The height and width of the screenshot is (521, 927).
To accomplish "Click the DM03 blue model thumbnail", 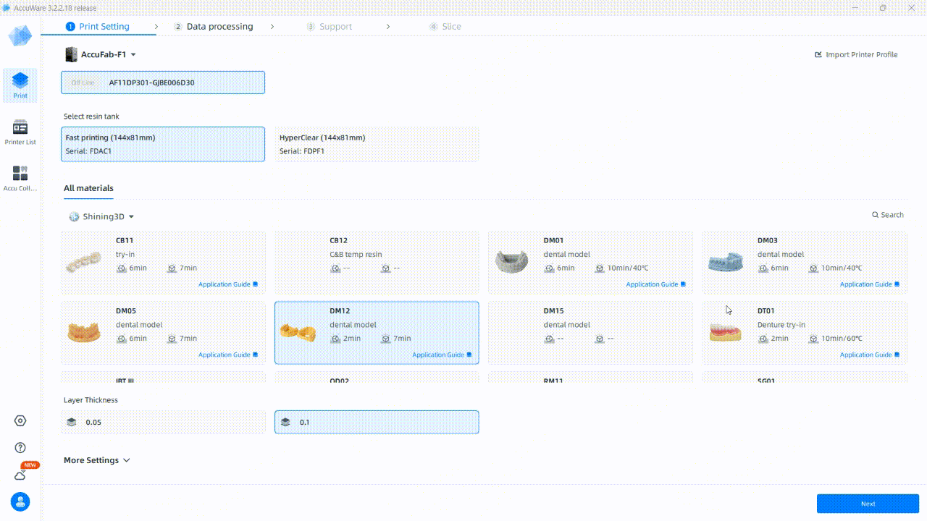I will 725,262.
